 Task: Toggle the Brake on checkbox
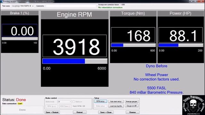(x=74, y=102)
